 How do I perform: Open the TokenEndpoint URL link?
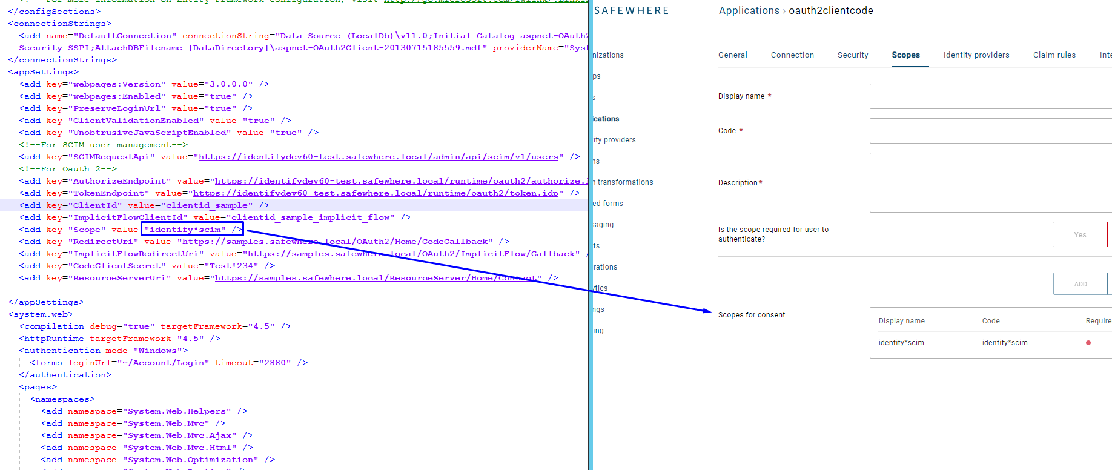376,193
